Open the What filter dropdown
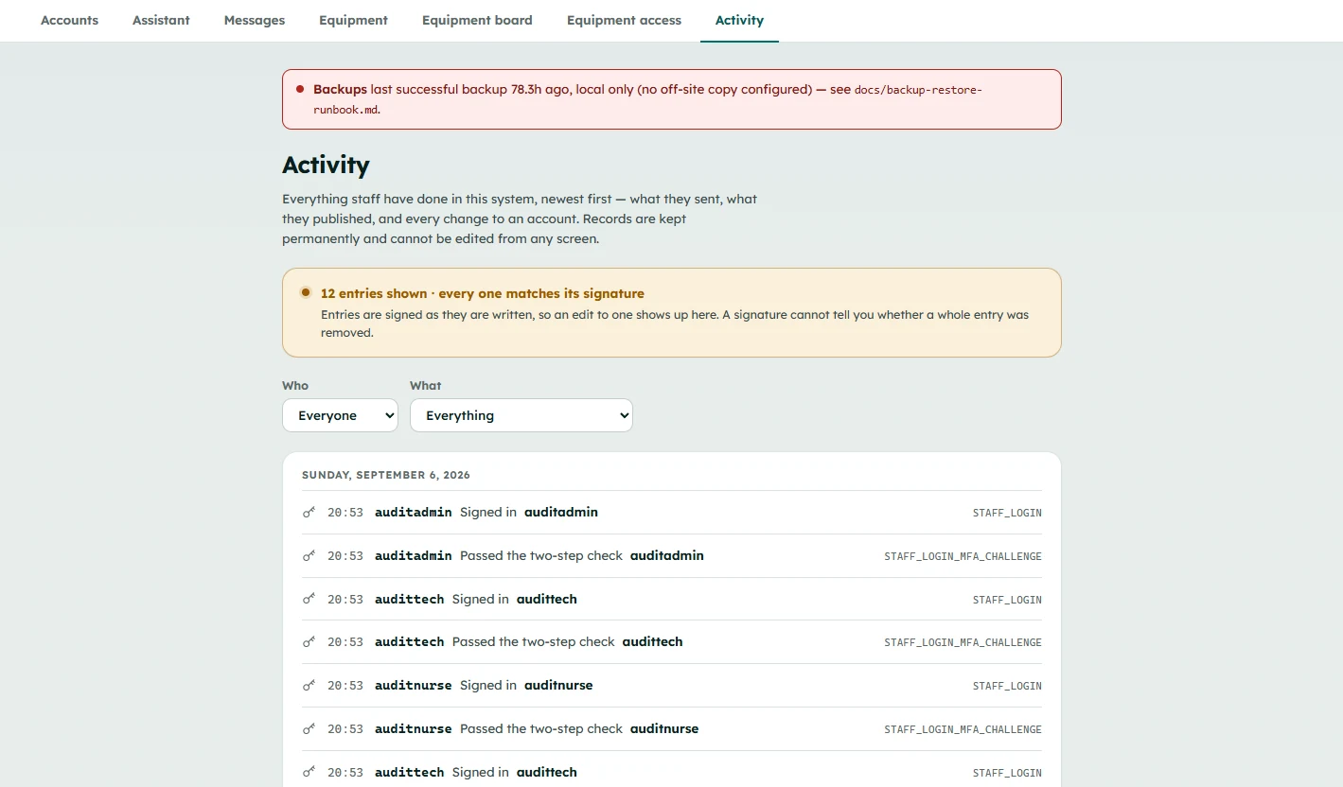 tap(521, 415)
